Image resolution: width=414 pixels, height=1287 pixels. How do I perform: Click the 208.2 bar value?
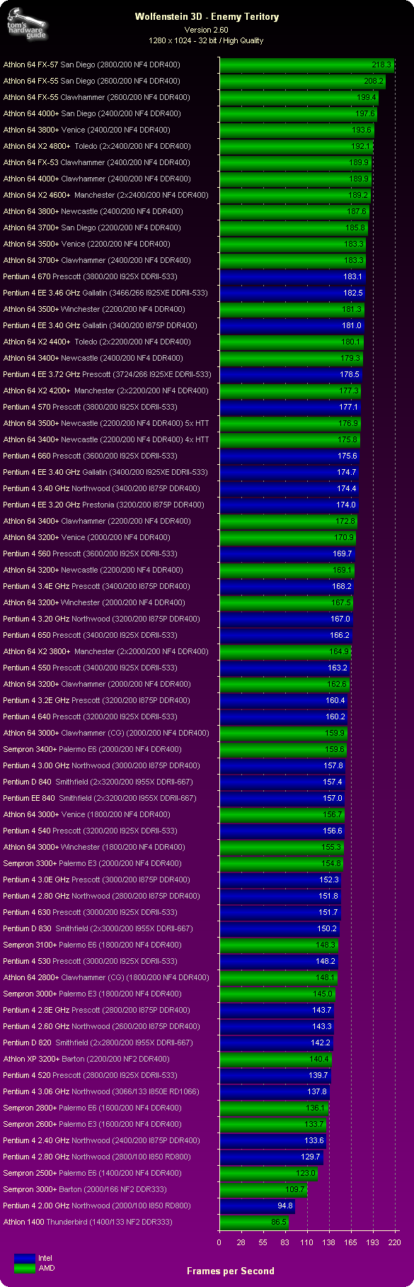[374, 81]
